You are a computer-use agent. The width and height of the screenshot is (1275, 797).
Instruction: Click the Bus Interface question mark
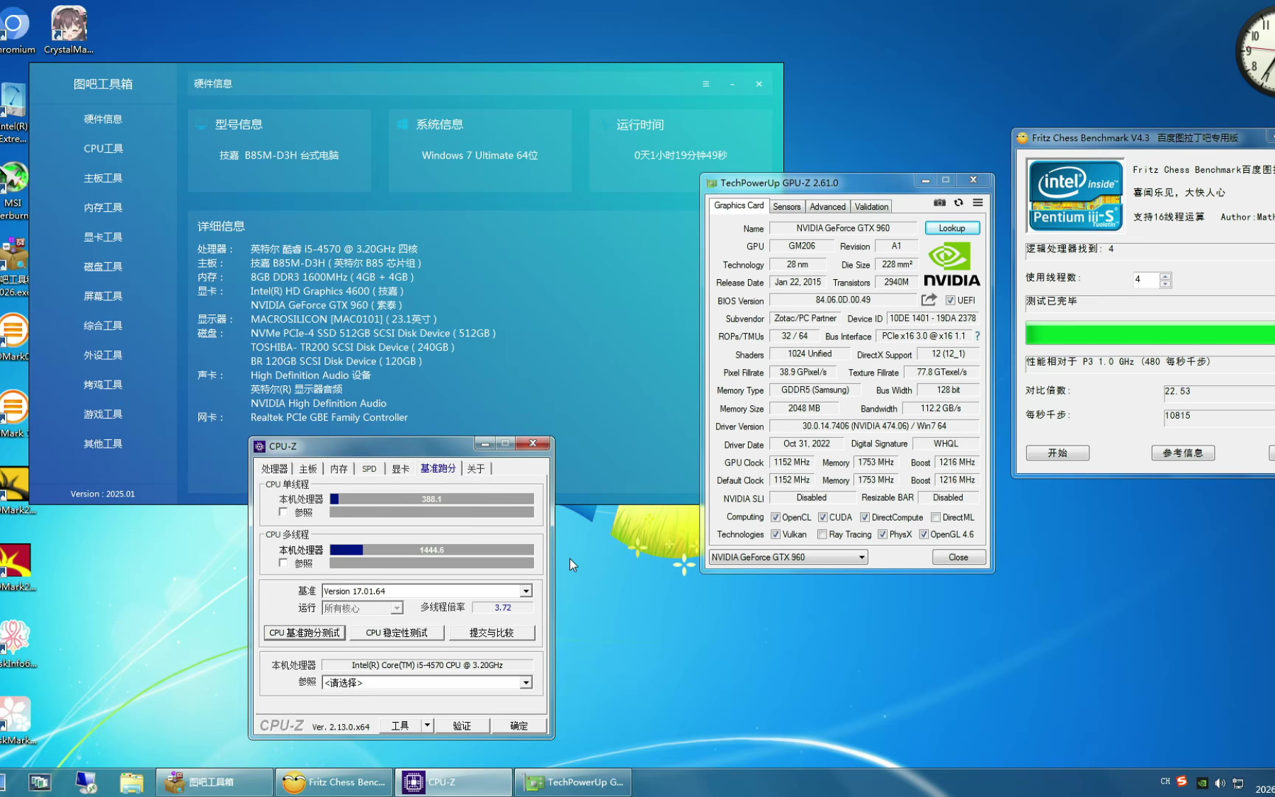pyautogui.click(x=977, y=336)
